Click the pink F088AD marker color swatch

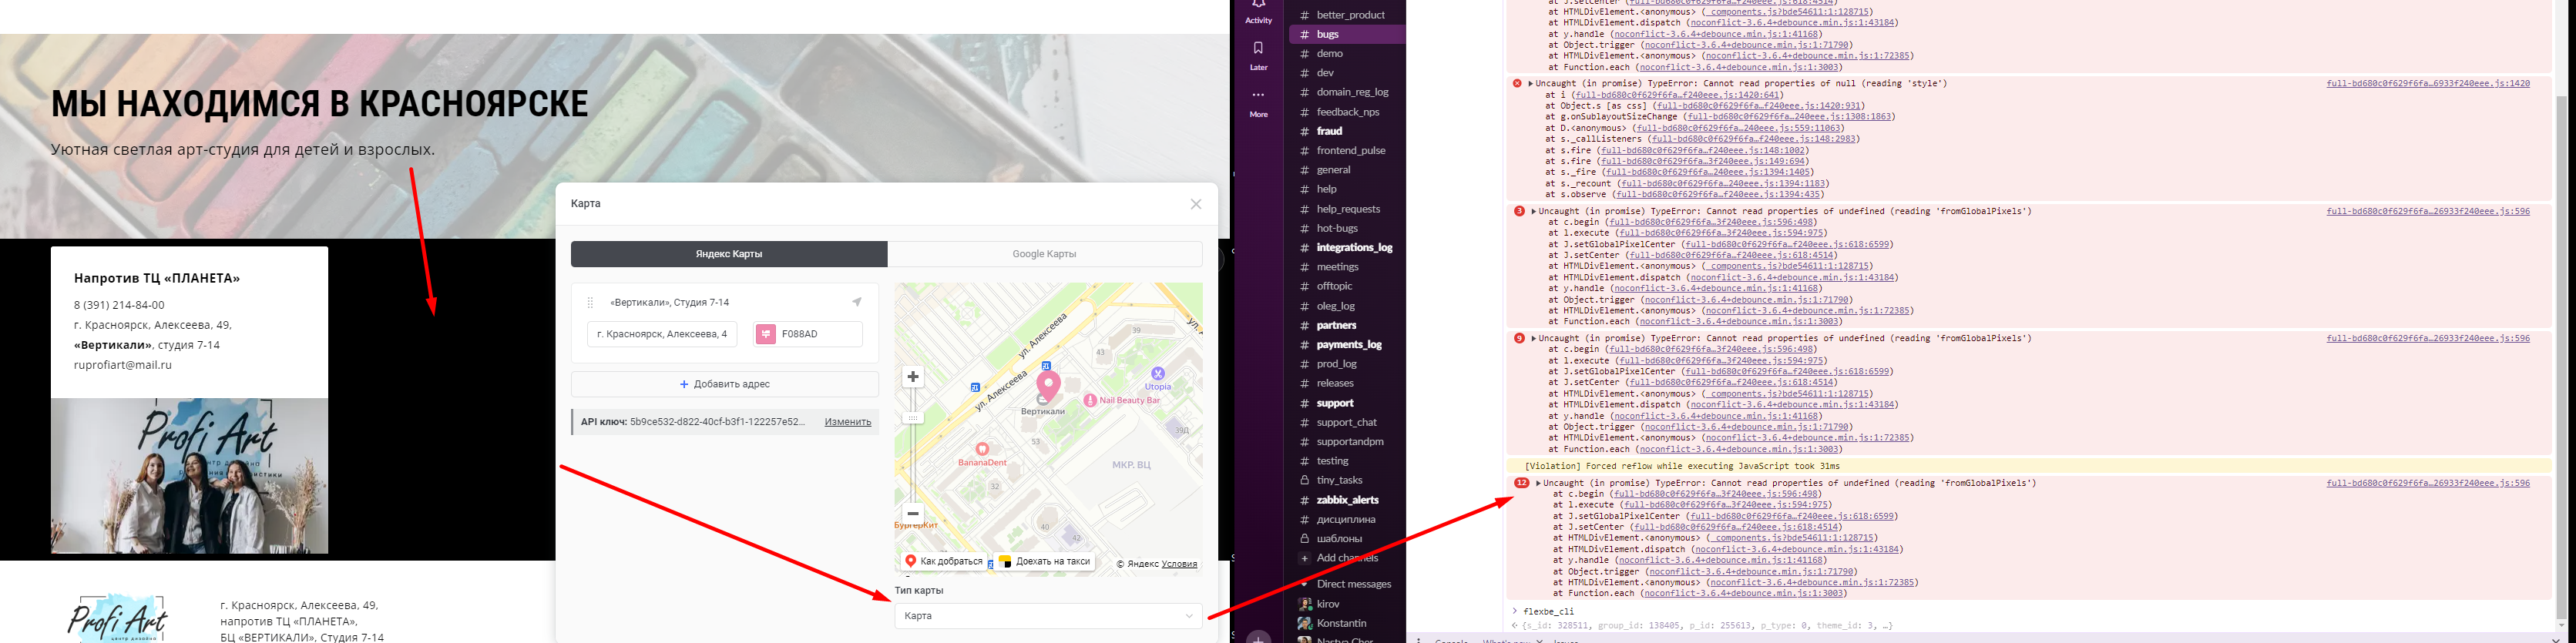[x=766, y=334]
